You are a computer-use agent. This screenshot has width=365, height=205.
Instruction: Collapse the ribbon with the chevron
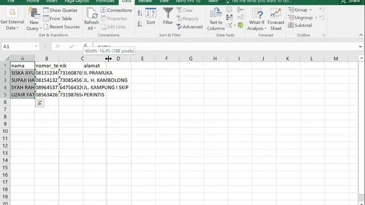[x=360, y=35]
